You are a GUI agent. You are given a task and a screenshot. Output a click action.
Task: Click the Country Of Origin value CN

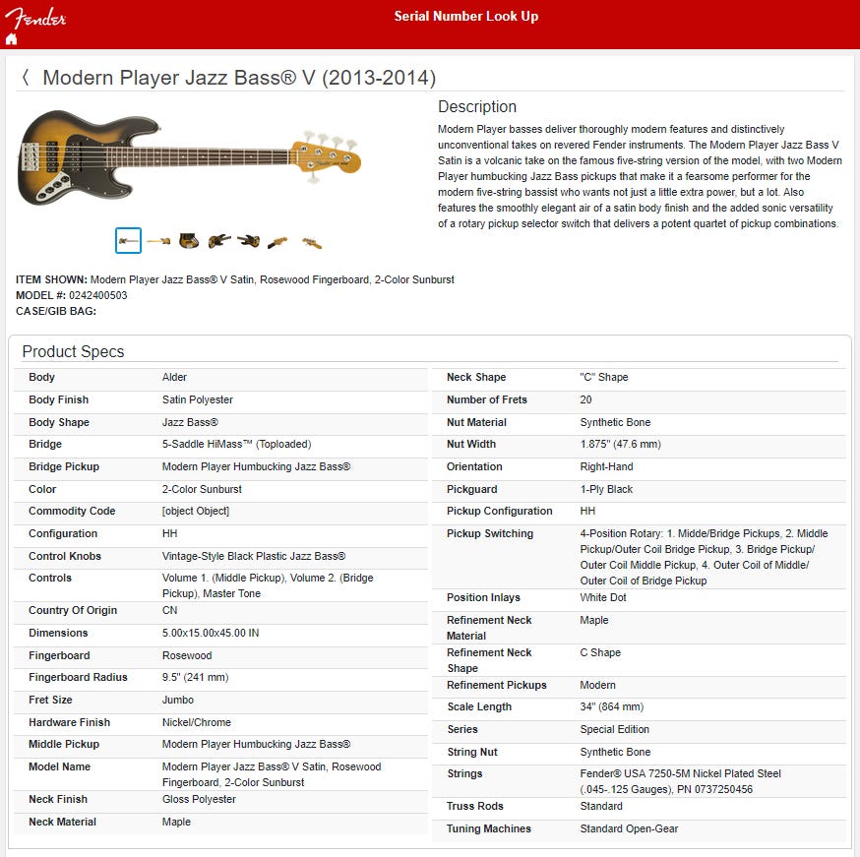169,610
